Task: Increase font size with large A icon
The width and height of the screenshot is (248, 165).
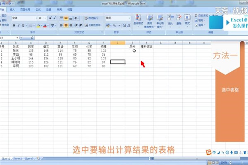Action: [50, 18]
